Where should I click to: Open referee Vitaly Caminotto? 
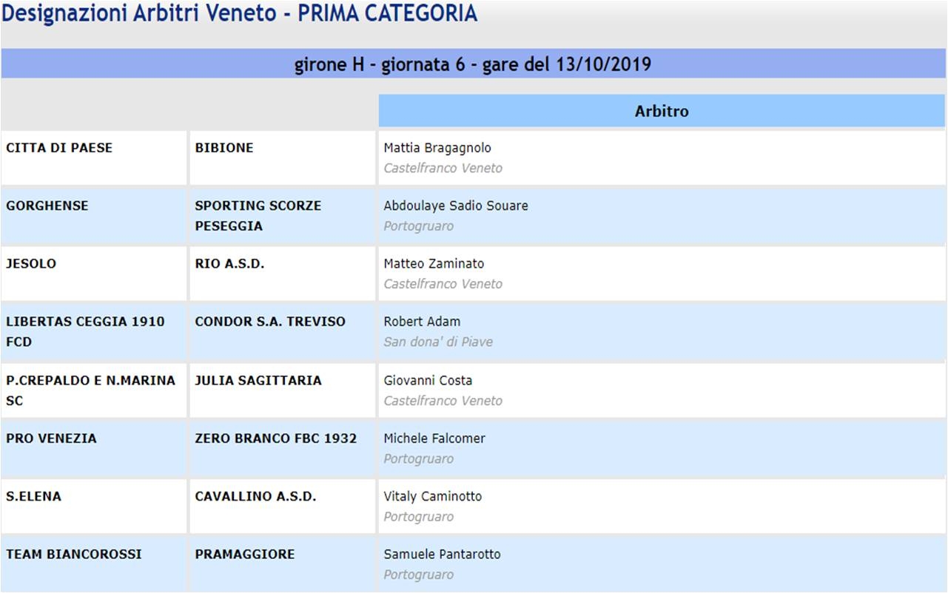(433, 497)
